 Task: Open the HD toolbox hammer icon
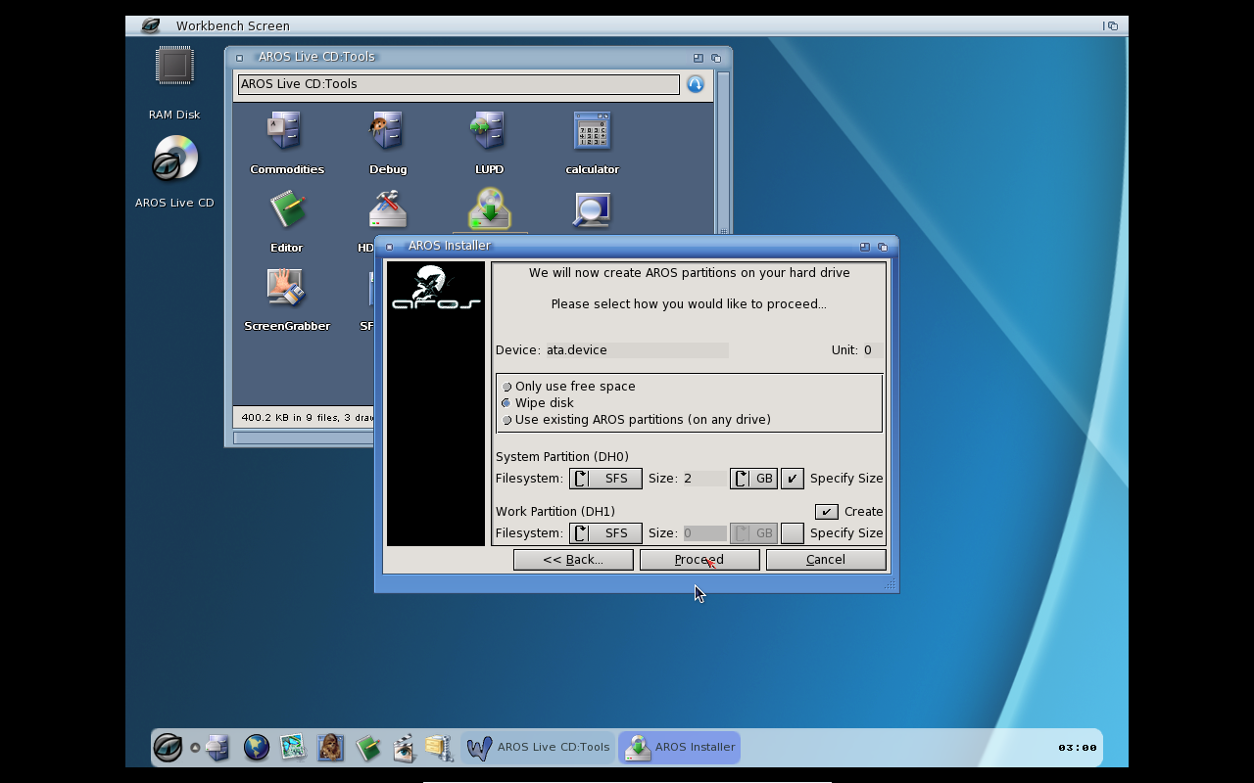click(x=388, y=209)
